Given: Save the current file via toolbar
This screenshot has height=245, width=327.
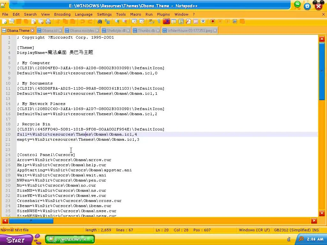Looking at the screenshot, I should (19, 21).
